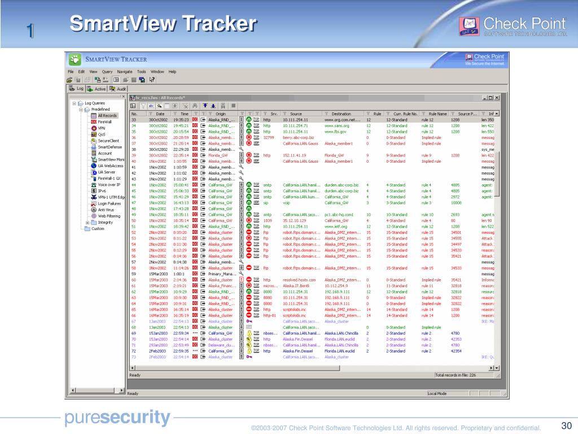Select the FireWall query icon
578x434 pixels.
[94, 122]
